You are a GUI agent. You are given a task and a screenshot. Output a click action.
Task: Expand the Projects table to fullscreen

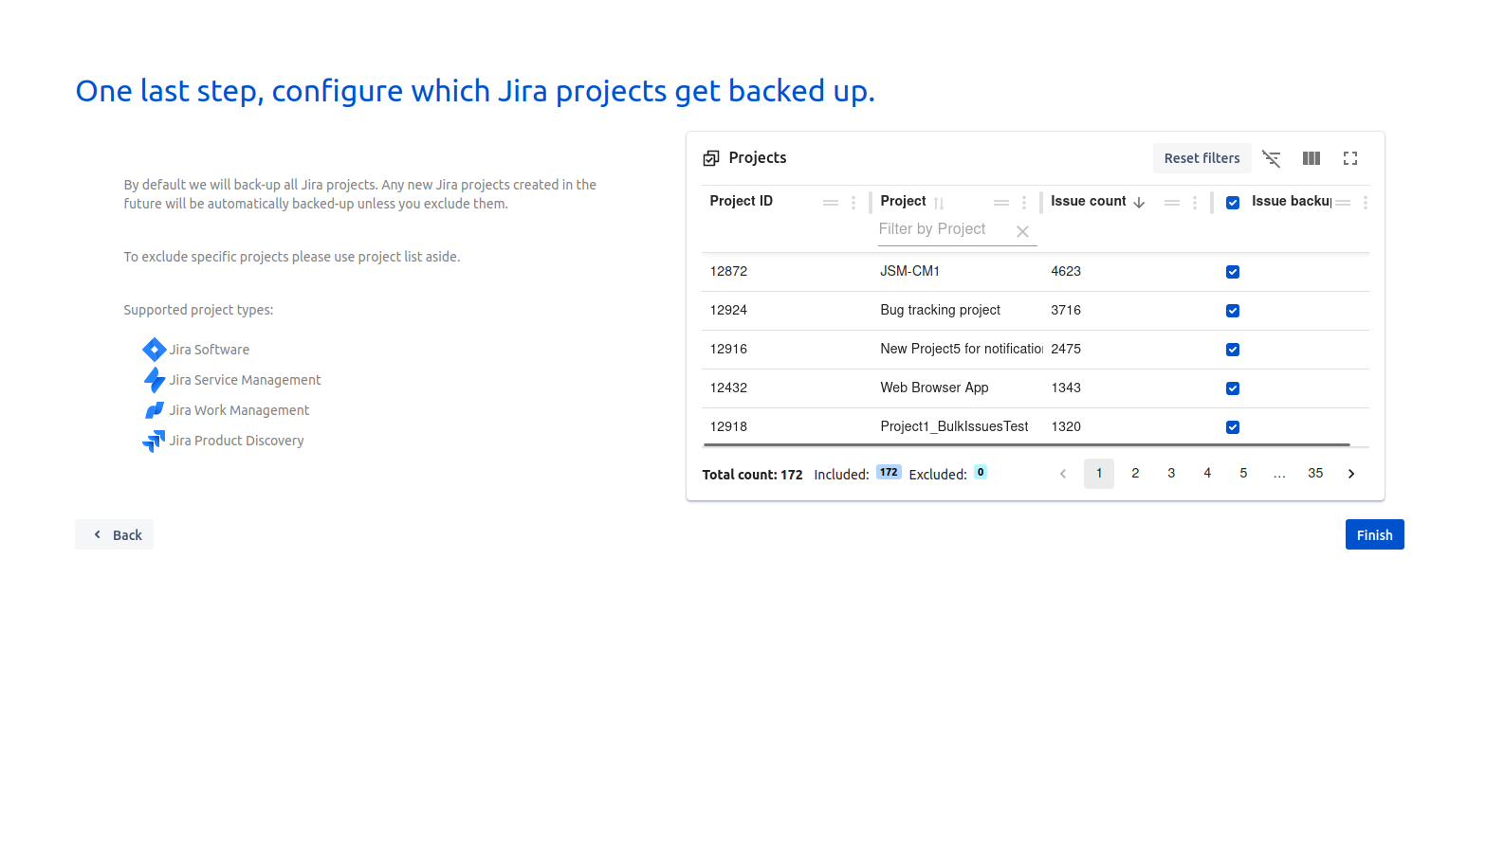[1350, 158]
